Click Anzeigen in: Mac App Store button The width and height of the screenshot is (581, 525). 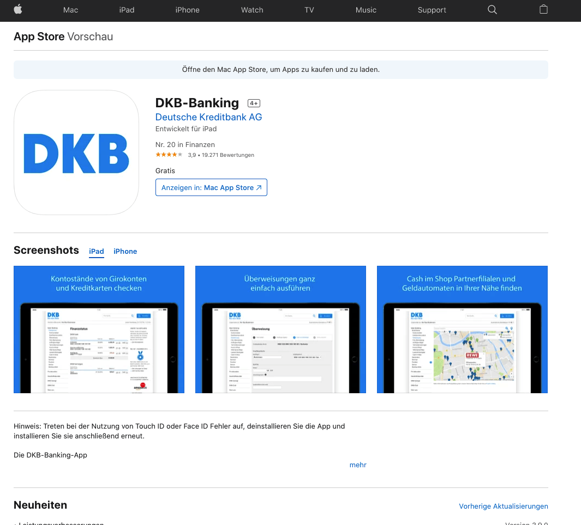(x=211, y=187)
